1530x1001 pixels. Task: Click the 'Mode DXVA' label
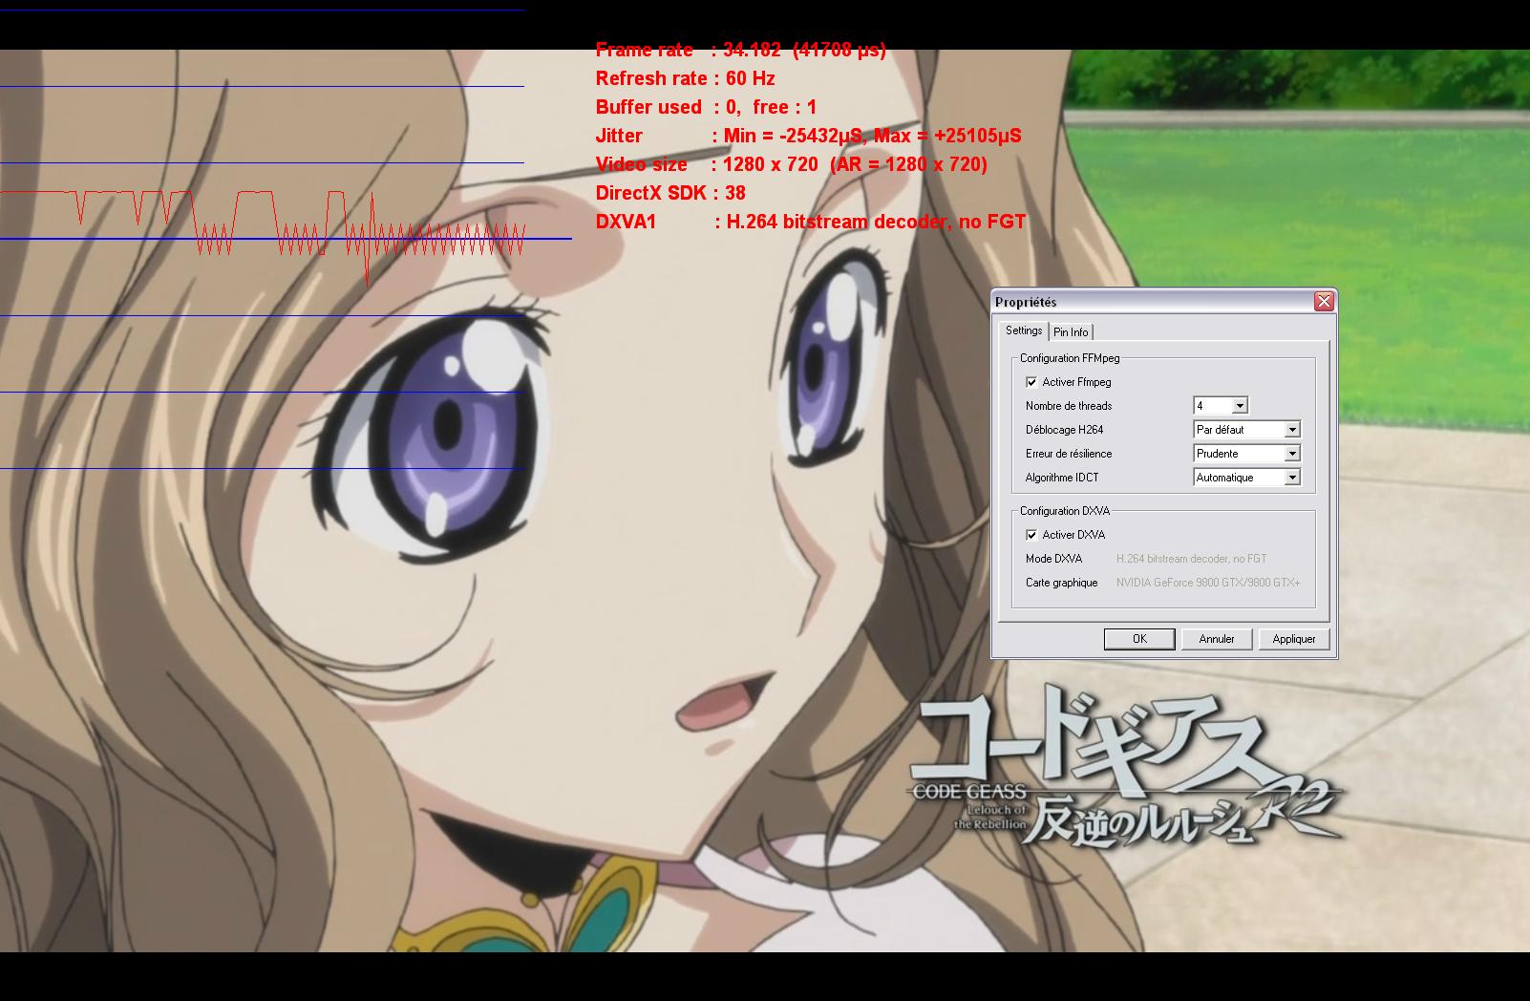click(1053, 559)
